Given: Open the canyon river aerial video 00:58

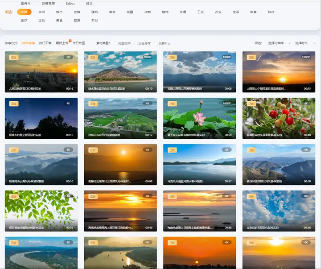Looking at the screenshot, I should [279, 165].
